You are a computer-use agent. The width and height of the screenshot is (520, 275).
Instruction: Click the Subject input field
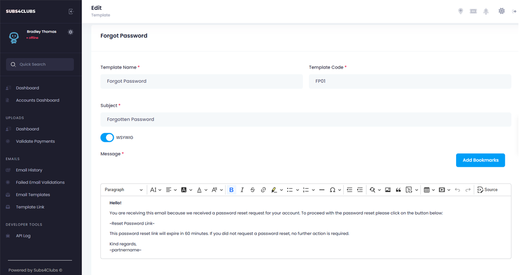305,120
